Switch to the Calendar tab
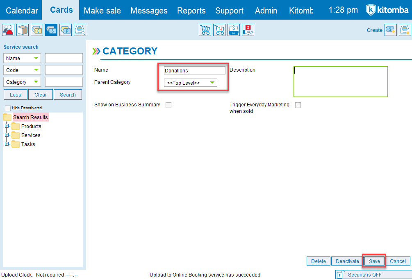Viewport: 412px width, 279px height. tap(22, 11)
